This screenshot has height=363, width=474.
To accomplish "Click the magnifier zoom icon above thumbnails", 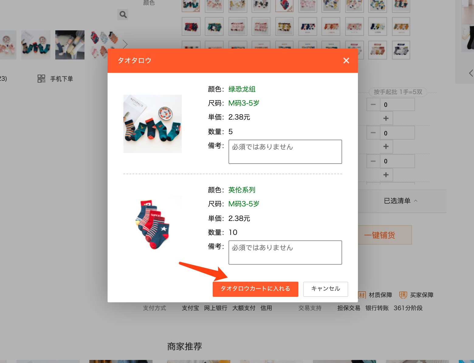I will (x=123, y=15).
